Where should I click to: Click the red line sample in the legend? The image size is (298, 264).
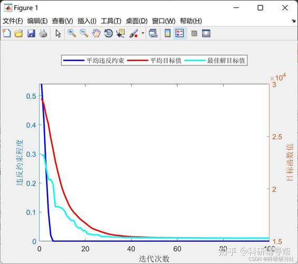point(138,61)
